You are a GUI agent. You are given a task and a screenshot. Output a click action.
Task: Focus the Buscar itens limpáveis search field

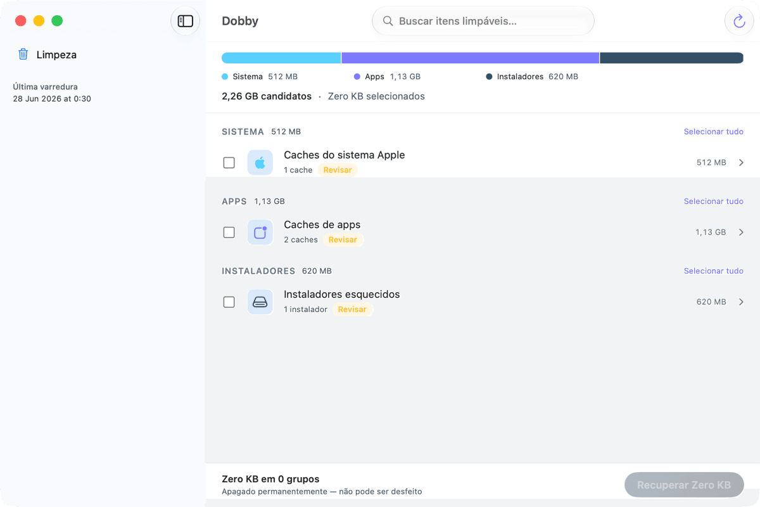coord(483,21)
